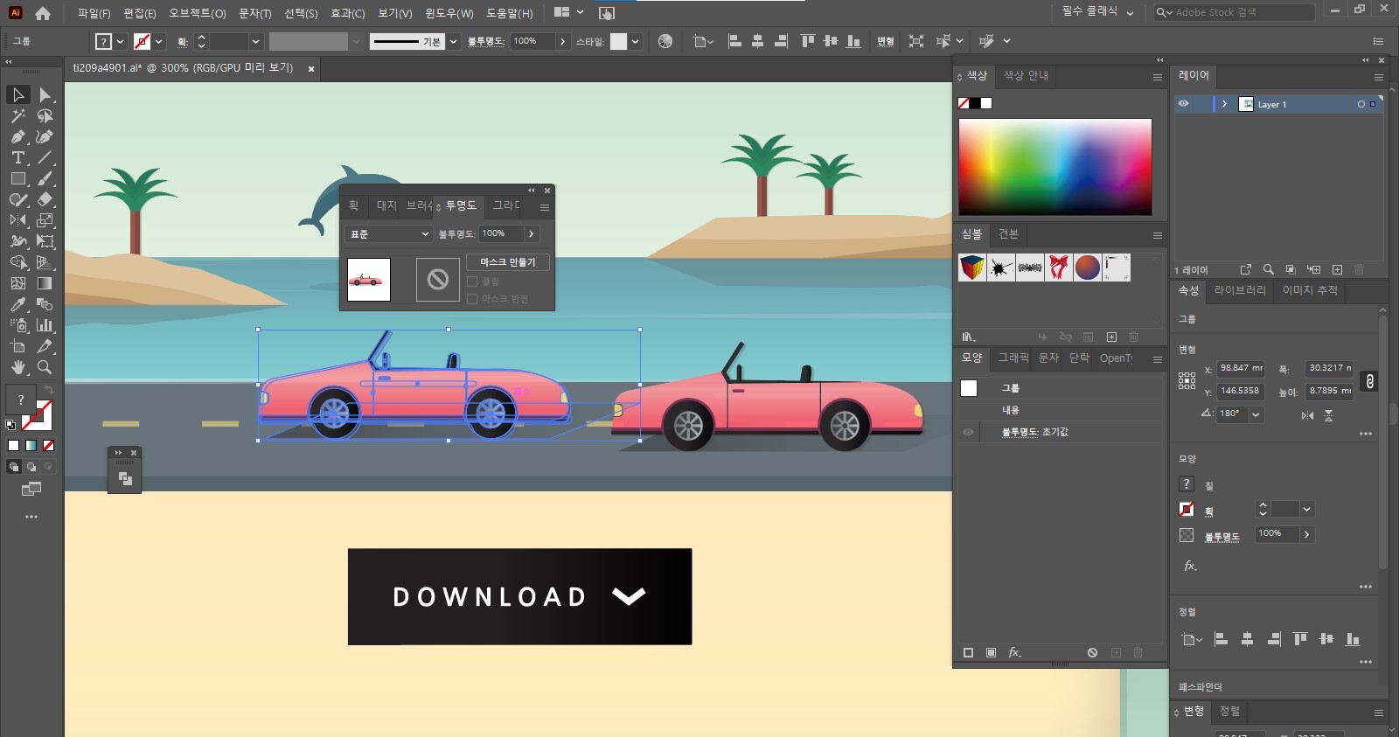
Task: Create new layer in Layers panel
Action: [1337, 269]
